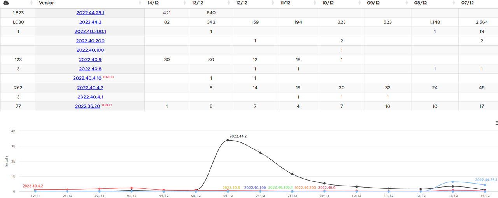Click the blue 2022.40.100 chart label
Screen dimensions: 498x198
255,188
